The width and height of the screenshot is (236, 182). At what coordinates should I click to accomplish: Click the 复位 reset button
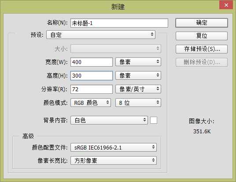coord(202,36)
